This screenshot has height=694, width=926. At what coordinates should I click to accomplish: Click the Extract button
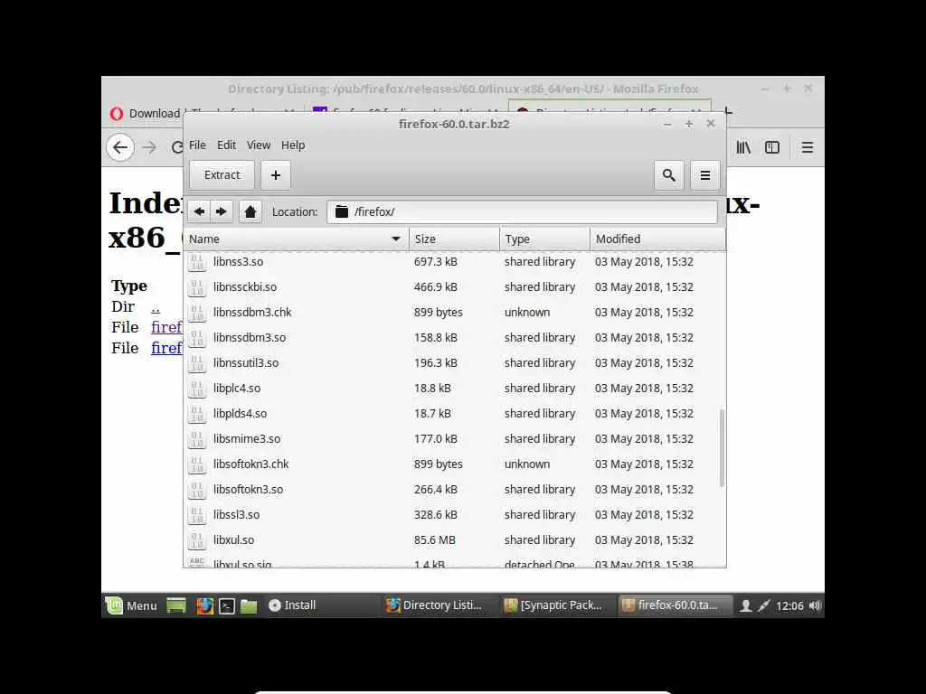tap(222, 175)
